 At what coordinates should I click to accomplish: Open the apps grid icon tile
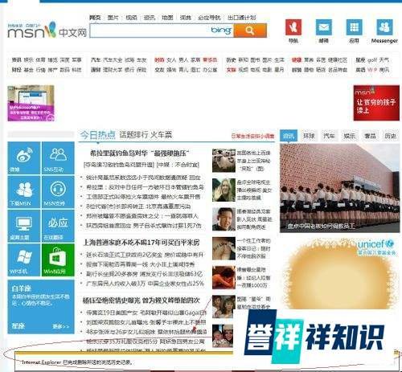click(355, 27)
